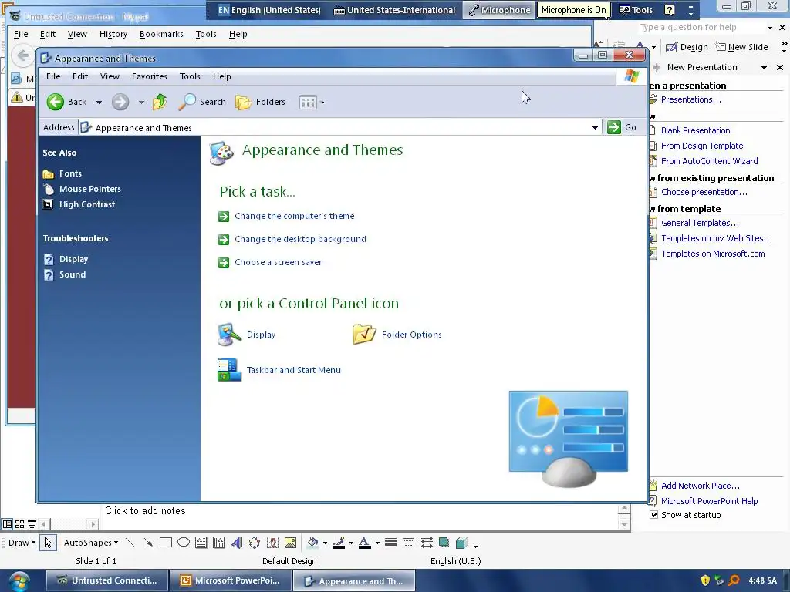Viewport: 790px width, 592px height.
Task: Insert WordArt from Drawing toolbar
Action: point(237,543)
